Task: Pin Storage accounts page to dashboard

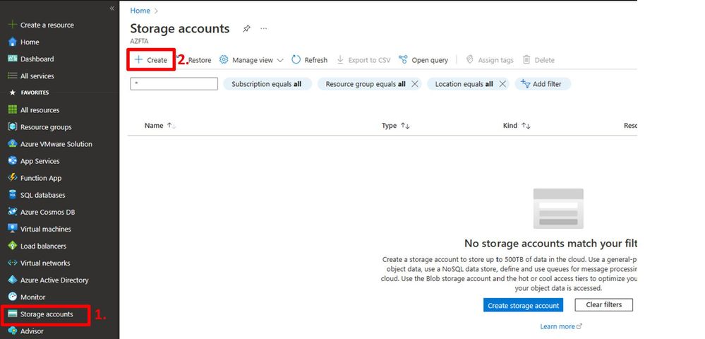Action: coord(246,29)
